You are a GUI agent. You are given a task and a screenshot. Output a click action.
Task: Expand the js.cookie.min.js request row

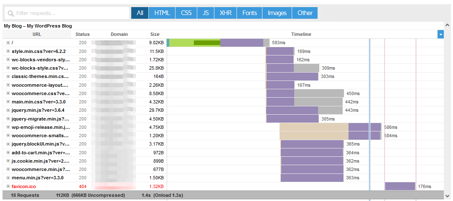click(8, 161)
